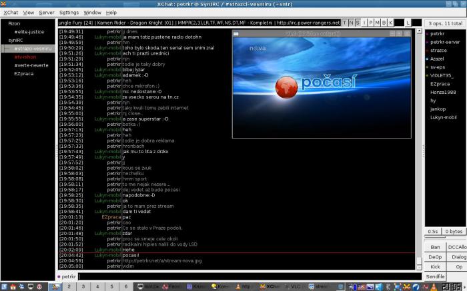467x291 pixels.
Task: Toggle channel mode N (no outside messages)
Action: click(351, 23)
